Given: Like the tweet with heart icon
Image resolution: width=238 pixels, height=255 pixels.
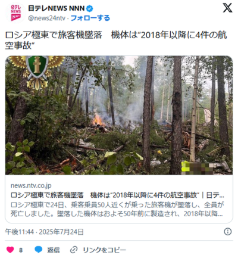Looking at the screenshot, I should [x=10, y=250].
